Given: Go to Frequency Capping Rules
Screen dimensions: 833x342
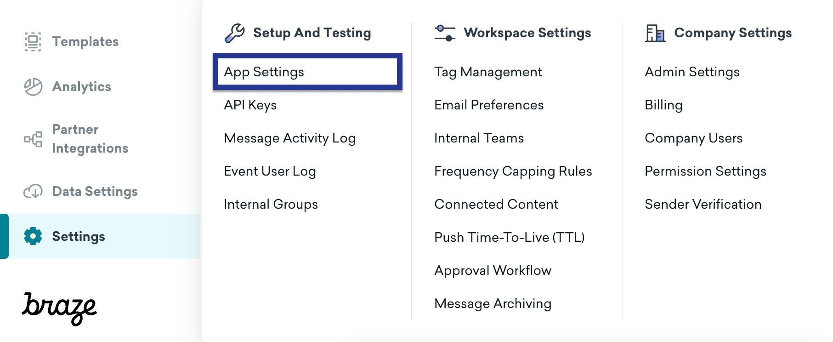Looking at the screenshot, I should click(x=513, y=171).
